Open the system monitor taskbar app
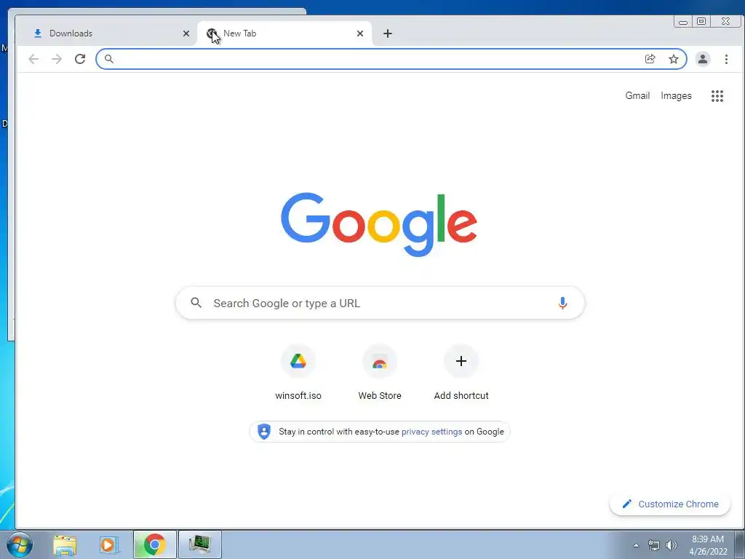 199,544
